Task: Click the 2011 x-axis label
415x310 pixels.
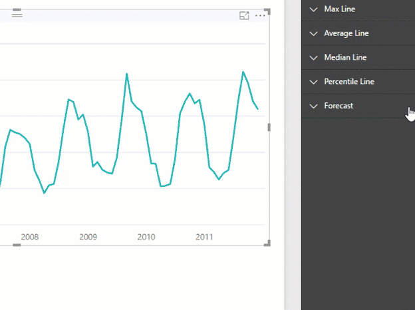Action: click(x=204, y=237)
